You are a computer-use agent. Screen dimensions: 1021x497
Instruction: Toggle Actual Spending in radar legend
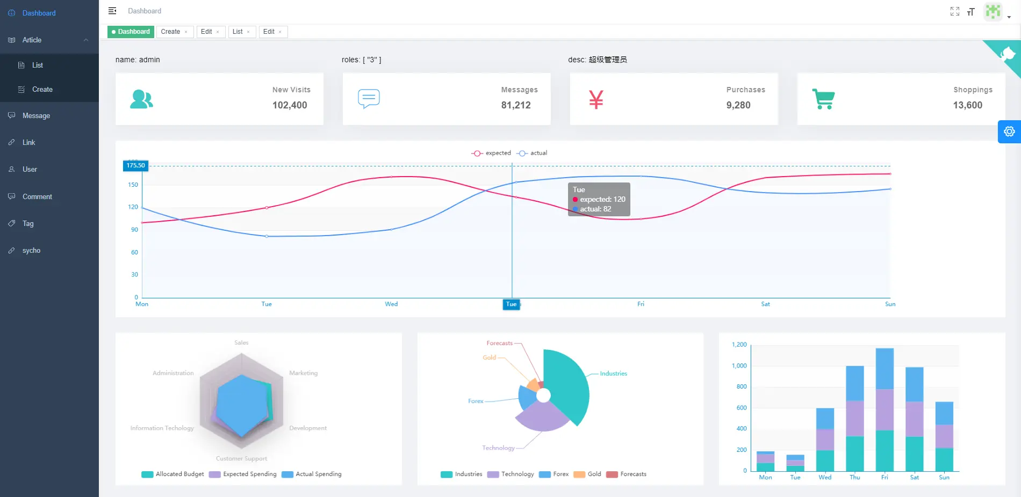312,474
